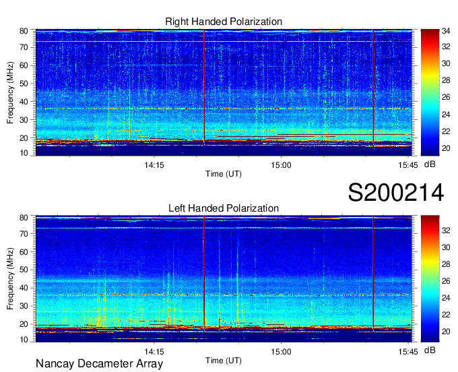Screen dimensions: 458x372
Task: Click the 30 MHz tick of Left Handed plot
Action: (x=24, y=306)
